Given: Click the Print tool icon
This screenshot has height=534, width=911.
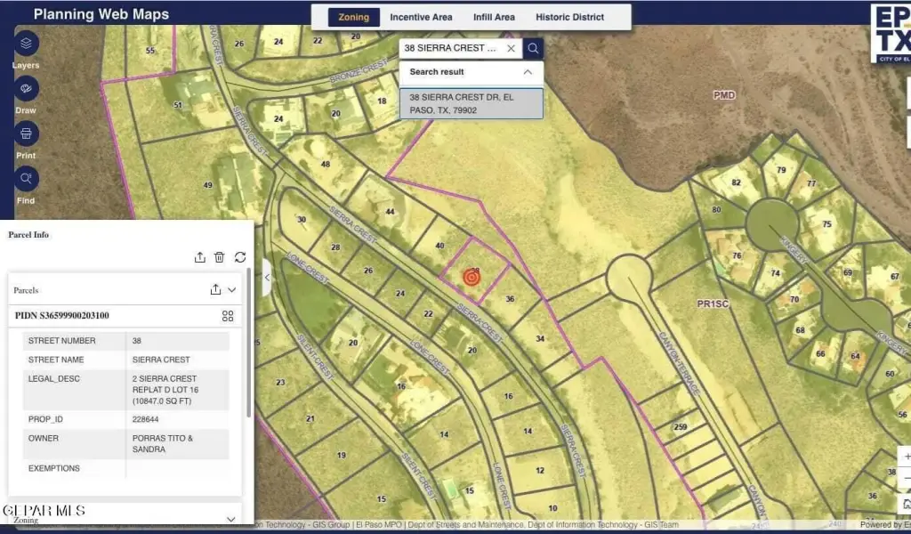Looking at the screenshot, I should [x=26, y=133].
